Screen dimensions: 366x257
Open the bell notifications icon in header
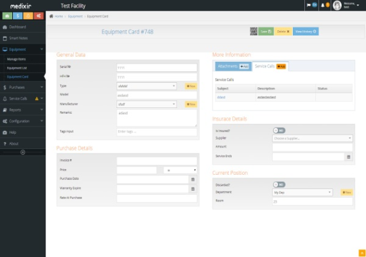coord(325,5)
